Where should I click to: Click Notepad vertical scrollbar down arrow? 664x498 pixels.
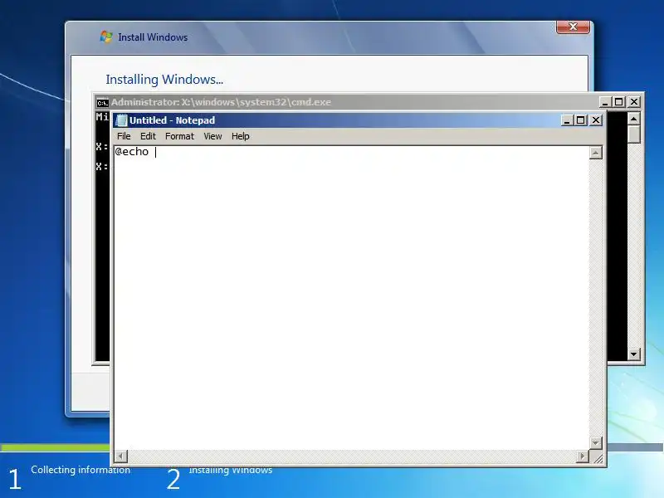[595, 443]
